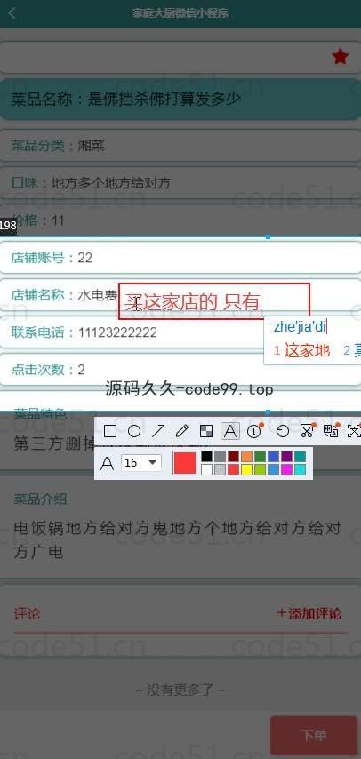Pick the orange color swatch
The image size is (361, 759).
(246, 457)
